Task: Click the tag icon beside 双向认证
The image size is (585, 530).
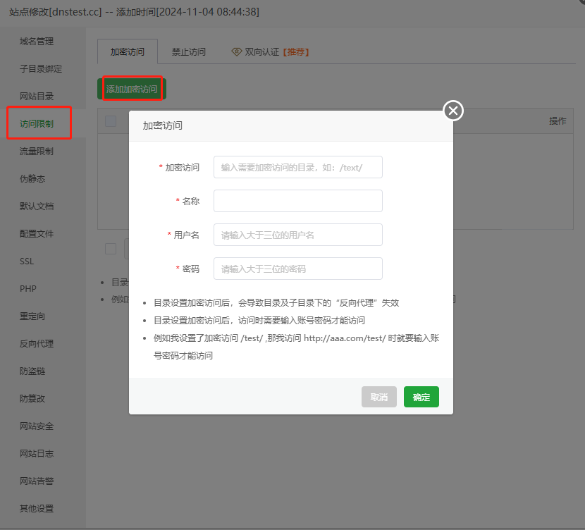Action: point(235,51)
